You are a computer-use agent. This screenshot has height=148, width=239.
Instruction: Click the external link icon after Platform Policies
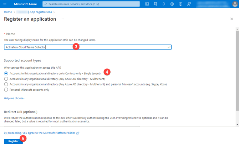(x=78, y=133)
